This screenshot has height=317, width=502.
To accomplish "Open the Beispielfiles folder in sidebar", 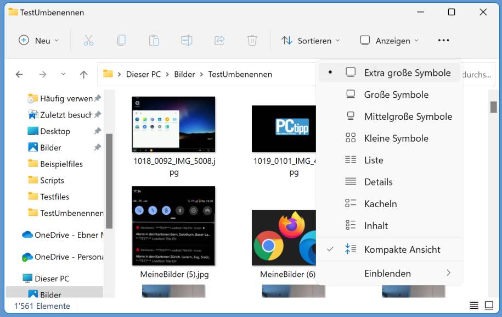I will pyautogui.click(x=61, y=164).
